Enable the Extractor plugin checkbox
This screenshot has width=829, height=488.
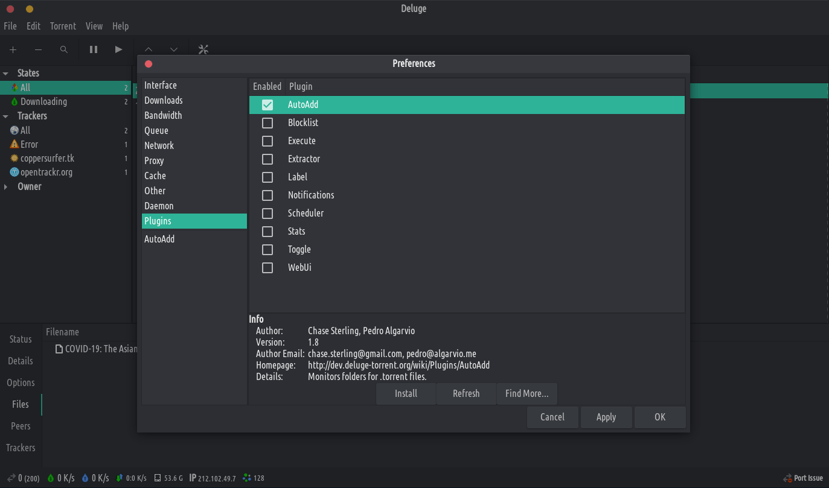(x=267, y=159)
